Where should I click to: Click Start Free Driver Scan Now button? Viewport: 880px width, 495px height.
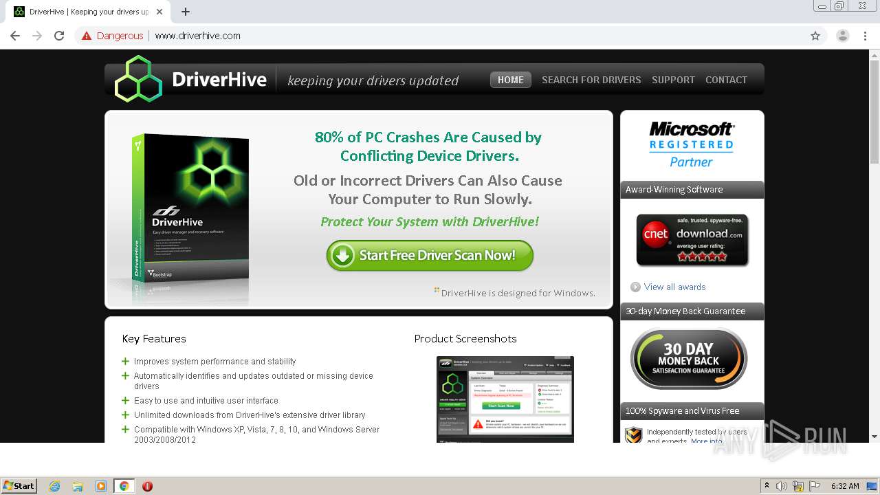tap(430, 255)
